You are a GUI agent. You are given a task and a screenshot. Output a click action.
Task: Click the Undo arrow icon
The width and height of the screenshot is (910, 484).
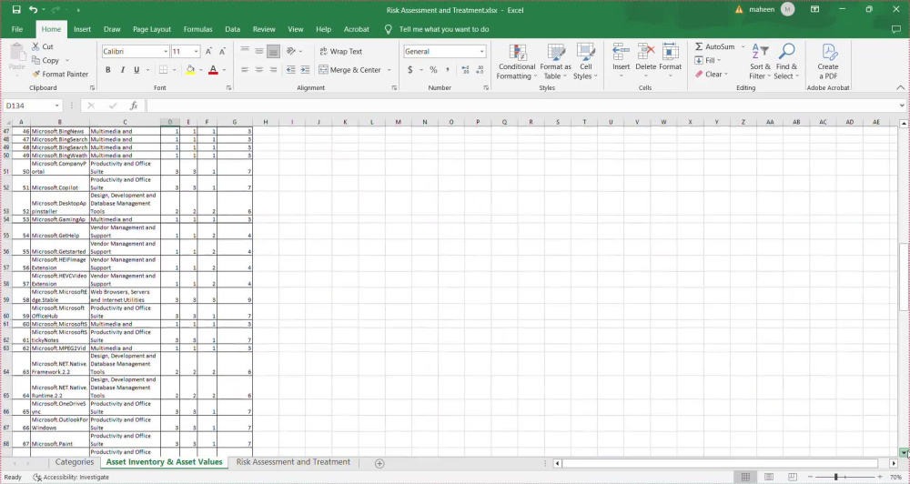click(x=33, y=10)
